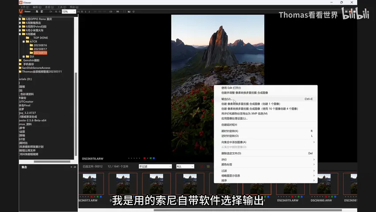Click the red color label below preview image
Image resolution: width=376 pixels, height=212 pixels.
[145, 158]
